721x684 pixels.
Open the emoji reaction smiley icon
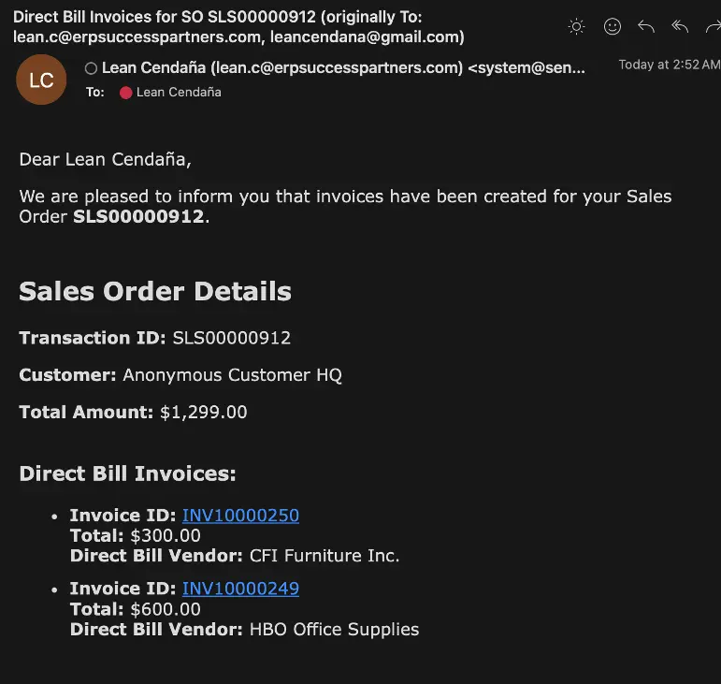(x=612, y=27)
